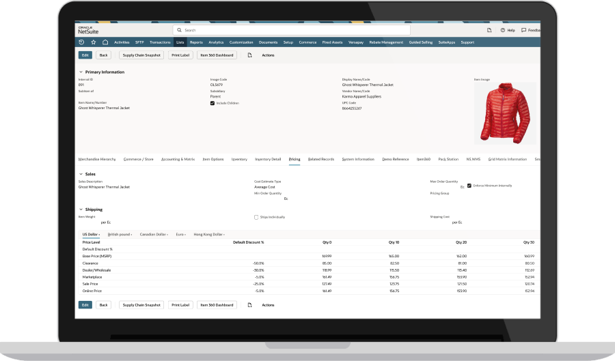Collapse the Sales section
Image resolution: width=615 pixels, height=361 pixels.
81,174
